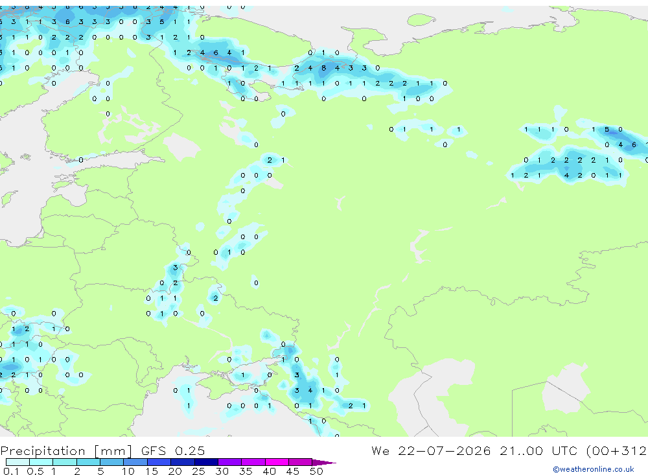Click the '40' legend scale label

pos(269,471)
